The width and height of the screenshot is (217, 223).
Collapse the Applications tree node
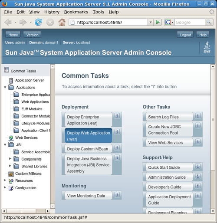(x=5, y=87)
